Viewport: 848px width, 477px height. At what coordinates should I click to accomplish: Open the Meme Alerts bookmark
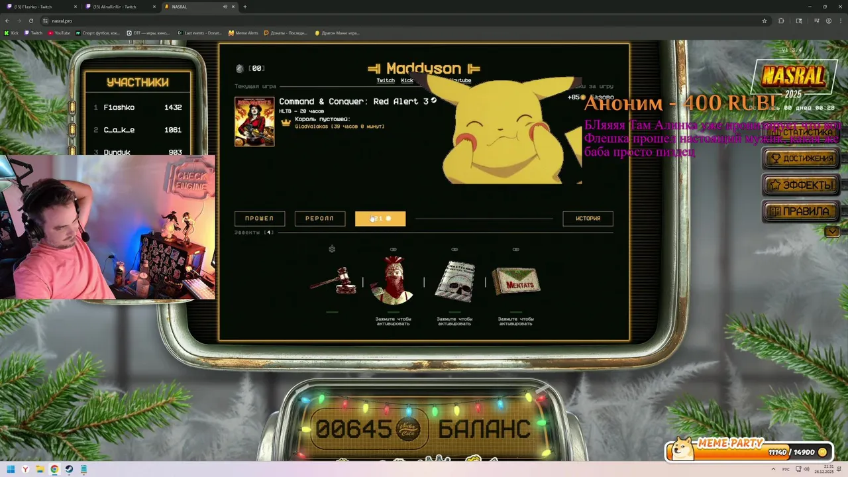[x=244, y=32]
